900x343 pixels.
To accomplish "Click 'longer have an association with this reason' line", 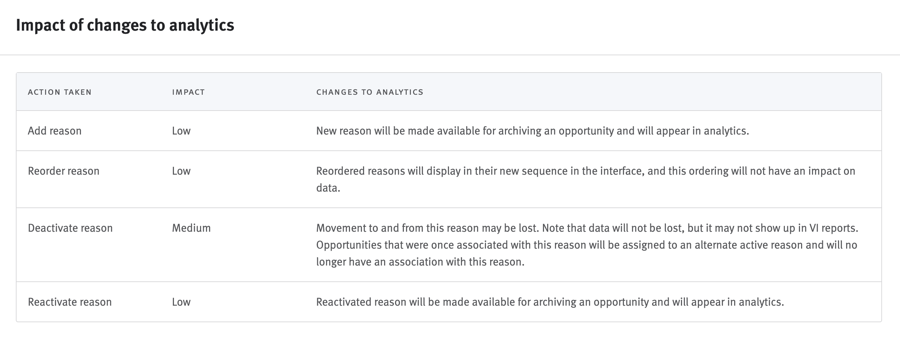I will pos(420,262).
